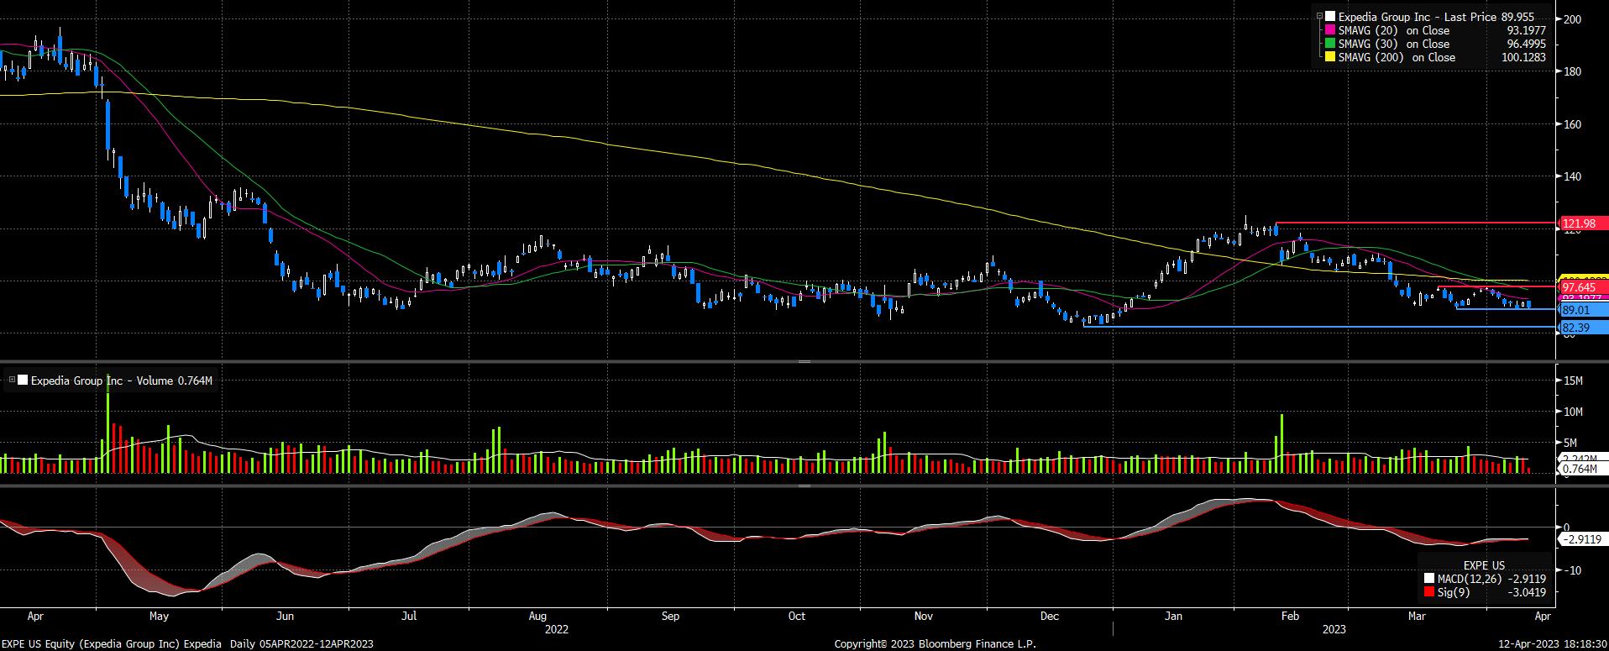Screen dimensions: 1609x651
Task: Click red Sig(9) legend swatch
Action: [1429, 592]
